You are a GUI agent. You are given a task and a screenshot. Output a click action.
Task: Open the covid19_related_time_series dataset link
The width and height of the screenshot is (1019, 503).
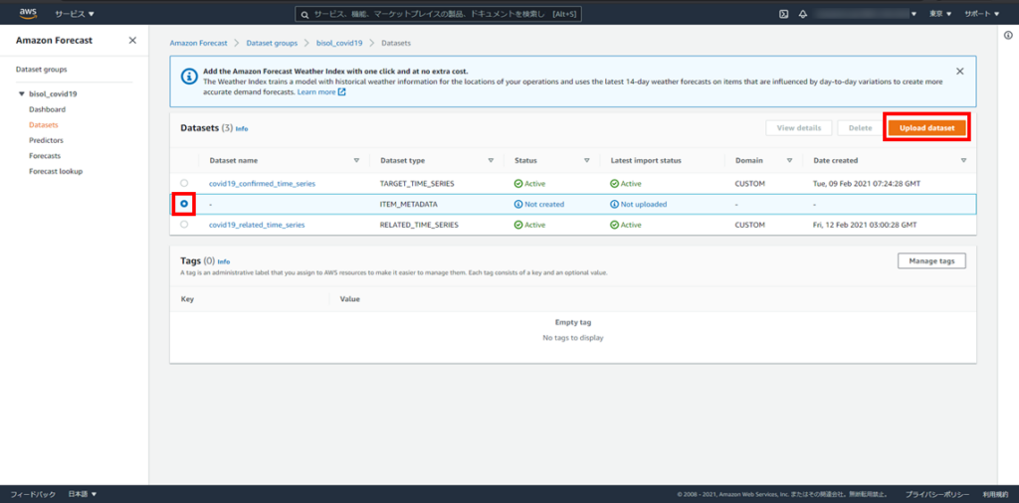pyautogui.click(x=257, y=225)
